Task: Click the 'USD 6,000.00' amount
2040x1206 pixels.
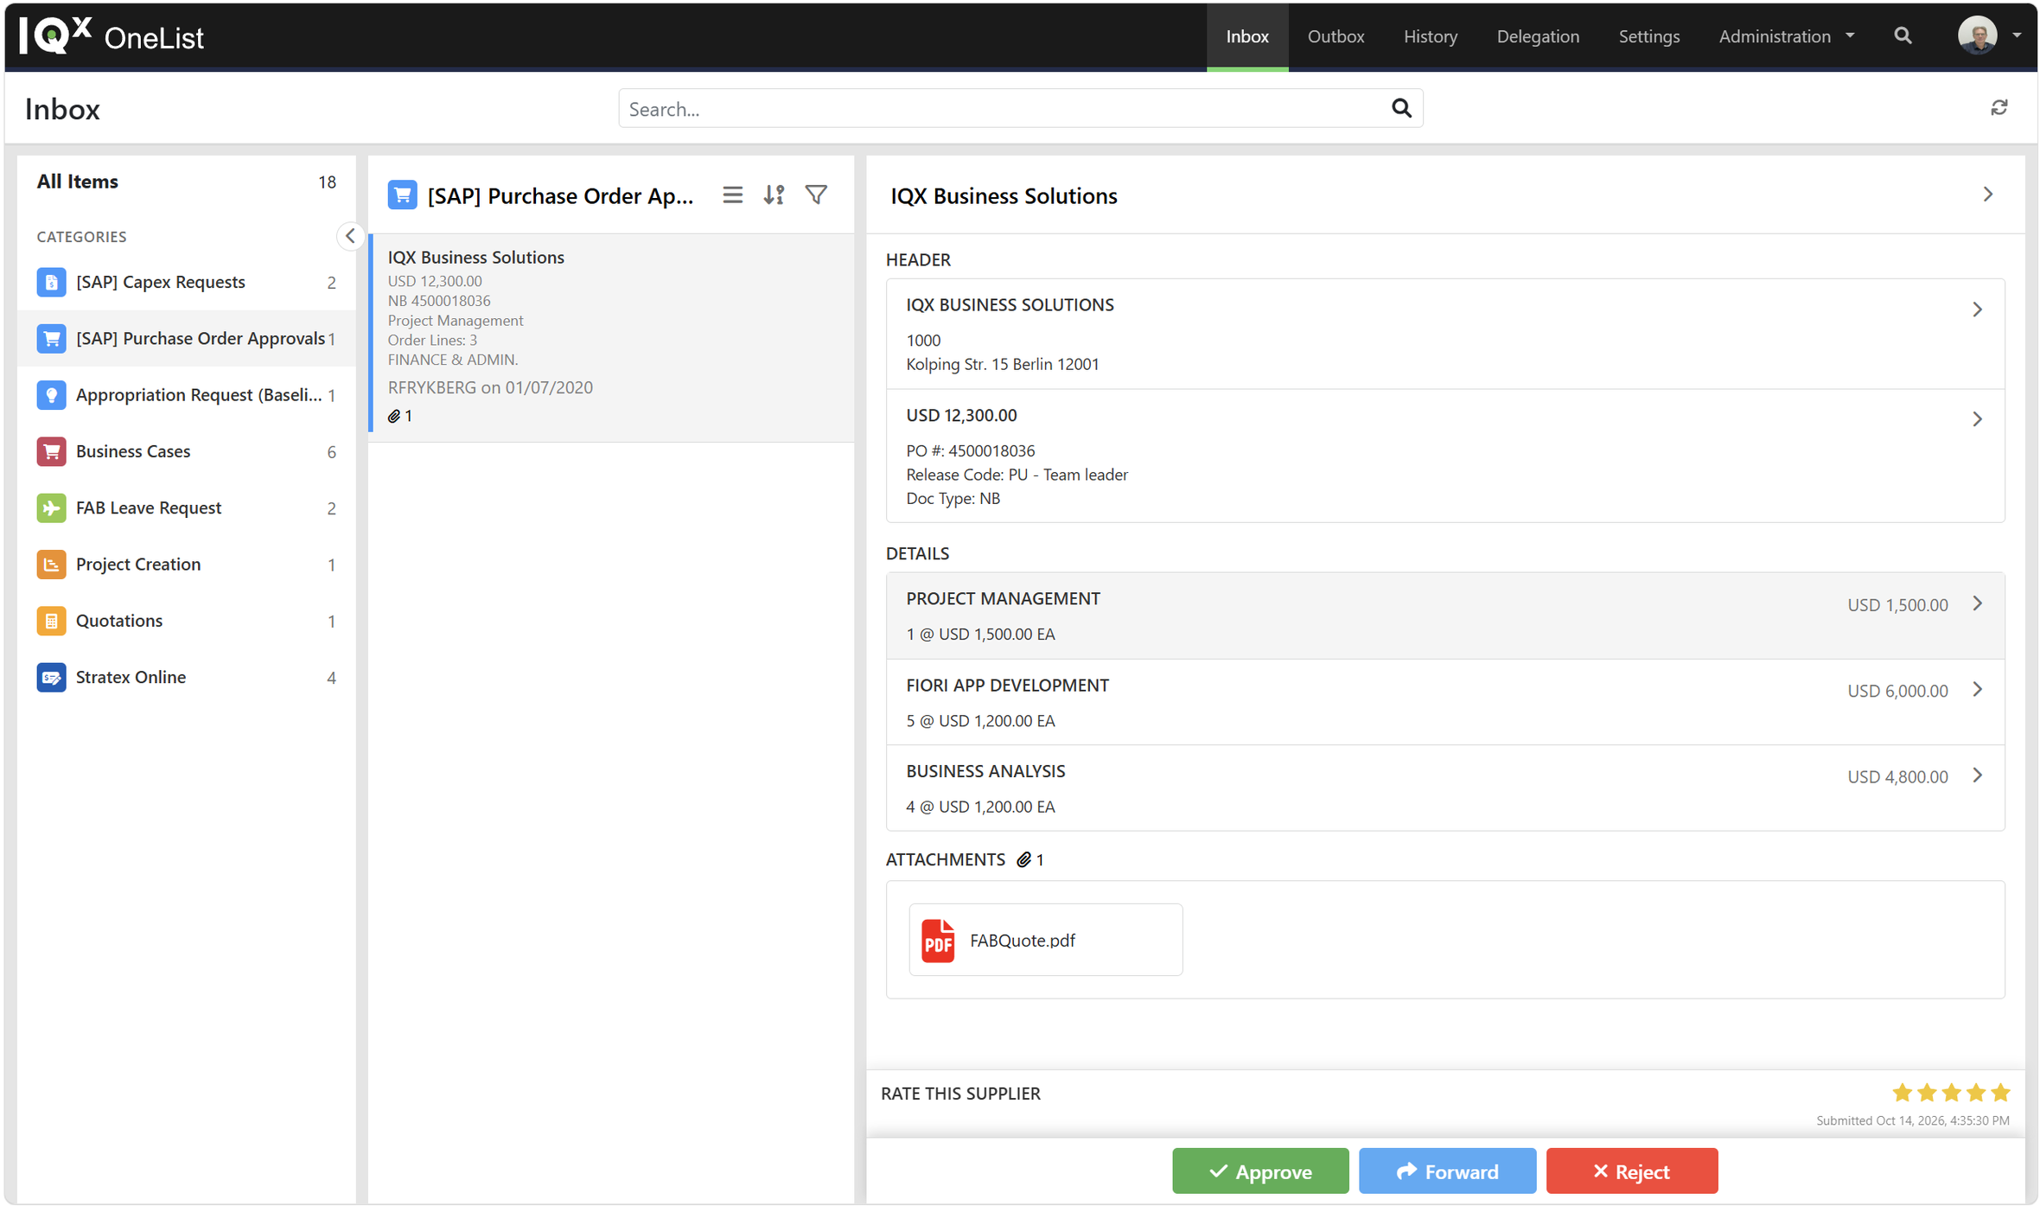Action: tap(1897, 690)
